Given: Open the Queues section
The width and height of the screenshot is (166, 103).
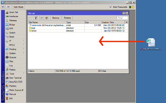Looking at the screenshot, I should pos(15,57).
